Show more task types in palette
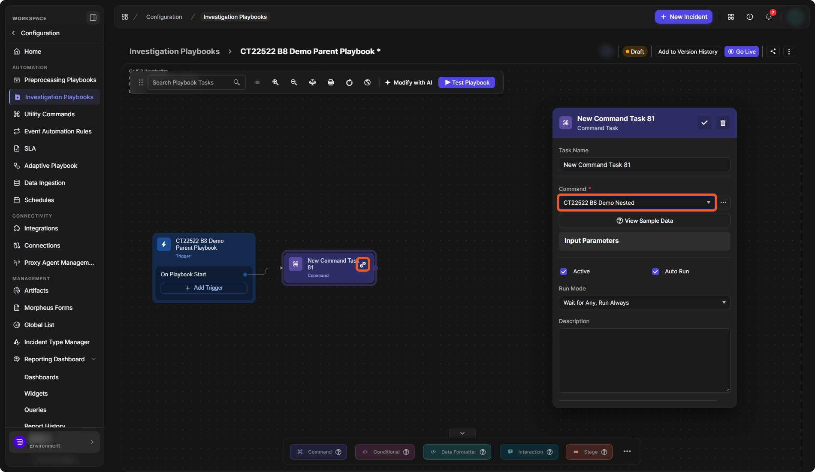The height and width of the screenshot is (472, 815). 627,451
